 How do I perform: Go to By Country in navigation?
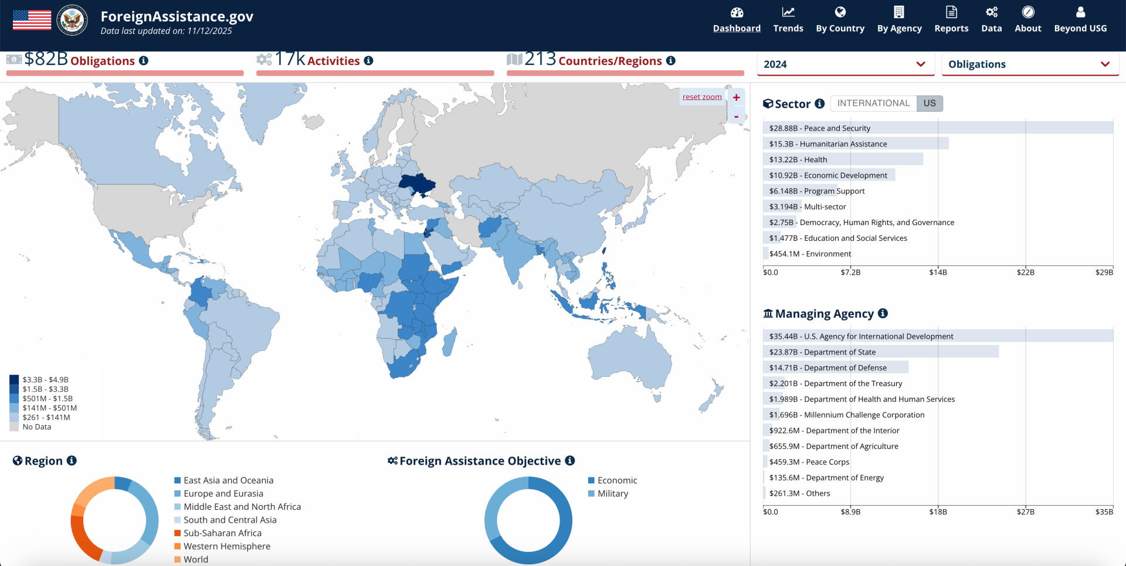[840, 20]
